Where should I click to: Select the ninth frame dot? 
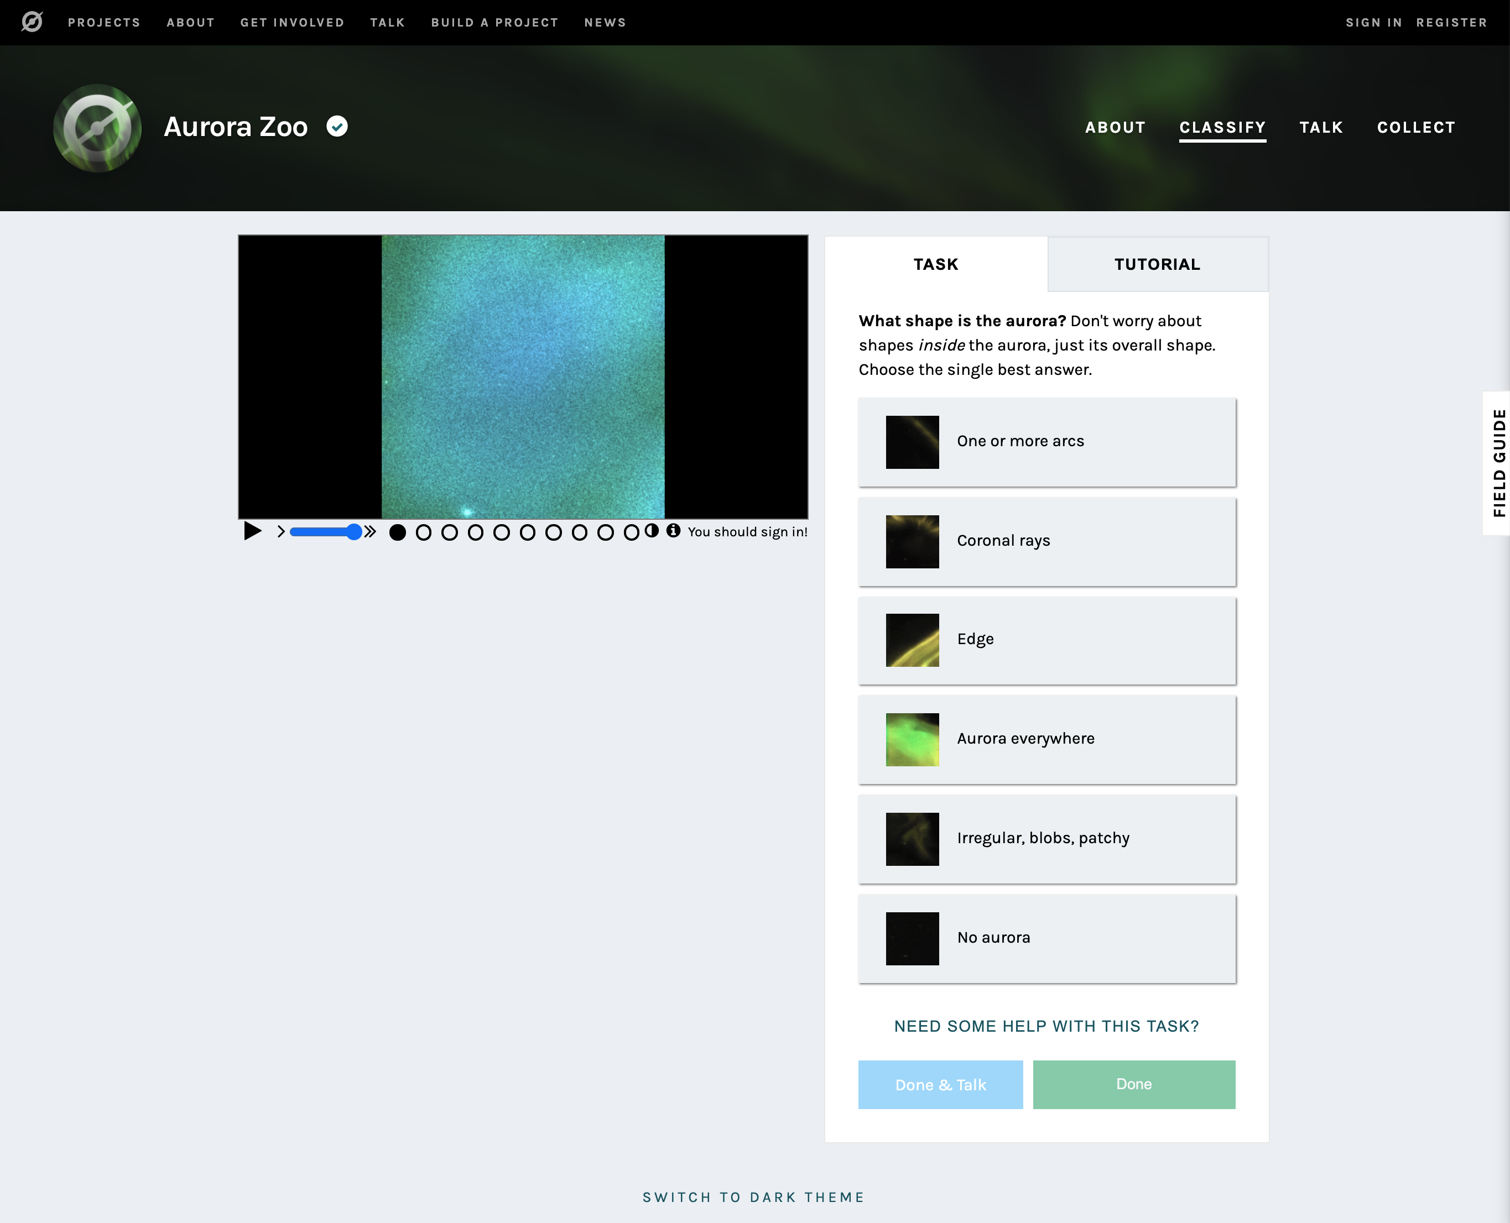(606, 532)
